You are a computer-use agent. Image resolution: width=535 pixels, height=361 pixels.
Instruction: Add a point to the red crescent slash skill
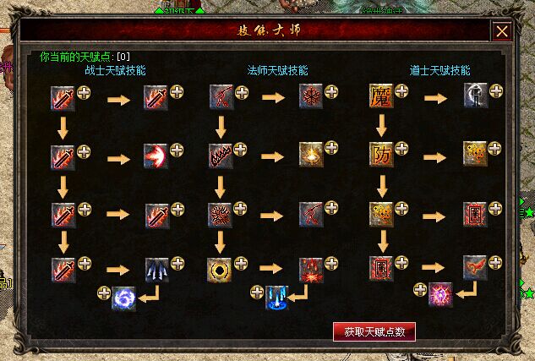point(177,150)
